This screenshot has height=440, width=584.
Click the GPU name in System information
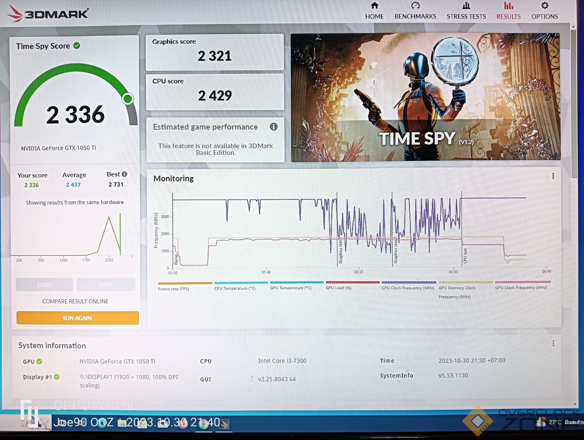(x=117, y=362)
